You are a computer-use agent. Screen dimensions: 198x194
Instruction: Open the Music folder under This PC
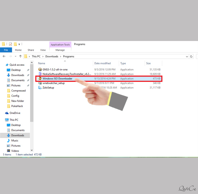15,140
